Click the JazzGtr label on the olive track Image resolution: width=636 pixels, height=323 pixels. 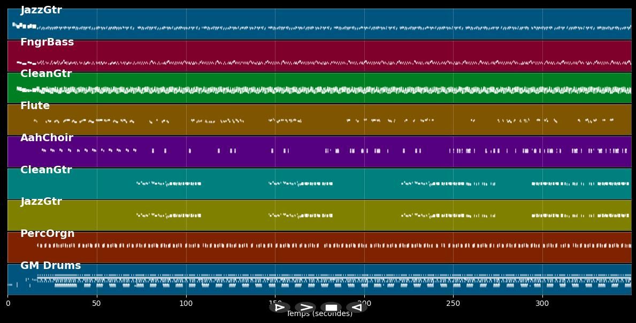pos(41,202)
